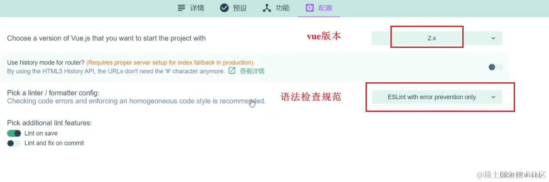
Task: Switch to the 预设 tab
Action: click(x=233, y=8)
